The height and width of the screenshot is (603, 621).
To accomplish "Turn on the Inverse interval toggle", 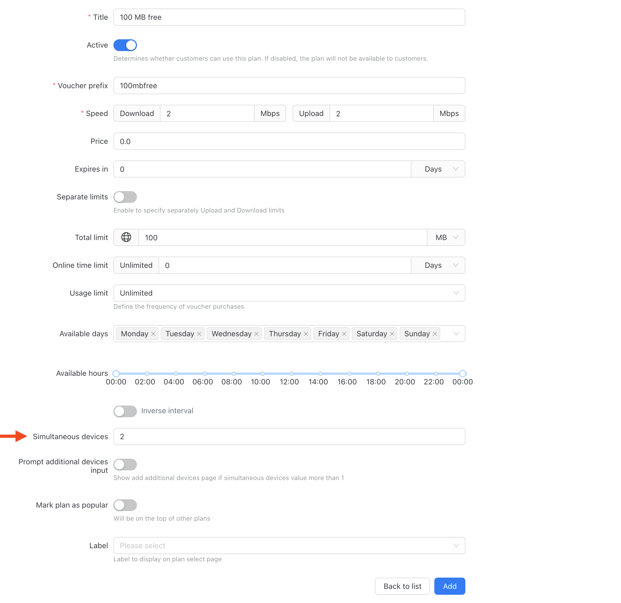I will (x=125, y=411).
